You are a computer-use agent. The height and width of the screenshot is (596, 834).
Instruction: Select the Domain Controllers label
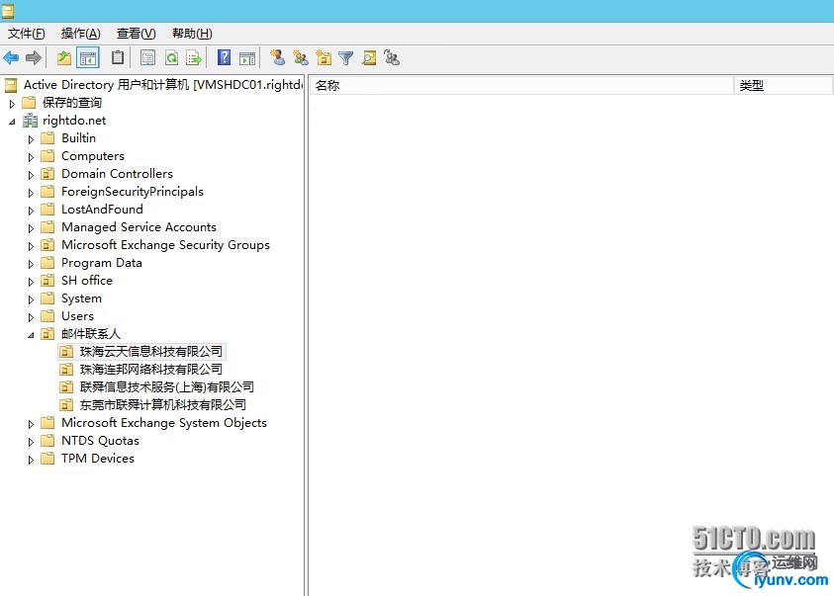tap(117, 174)
